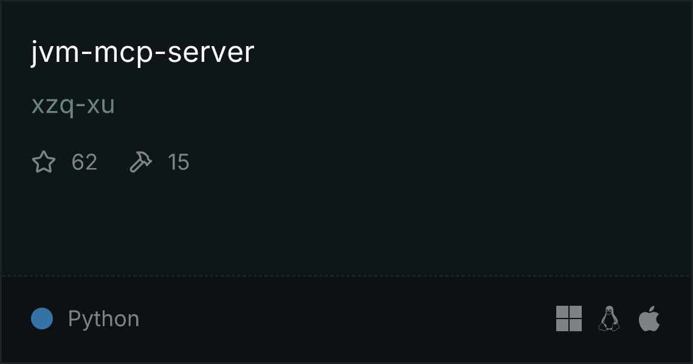
Task: Click the digit 6 in the star count
Action: 78,162
